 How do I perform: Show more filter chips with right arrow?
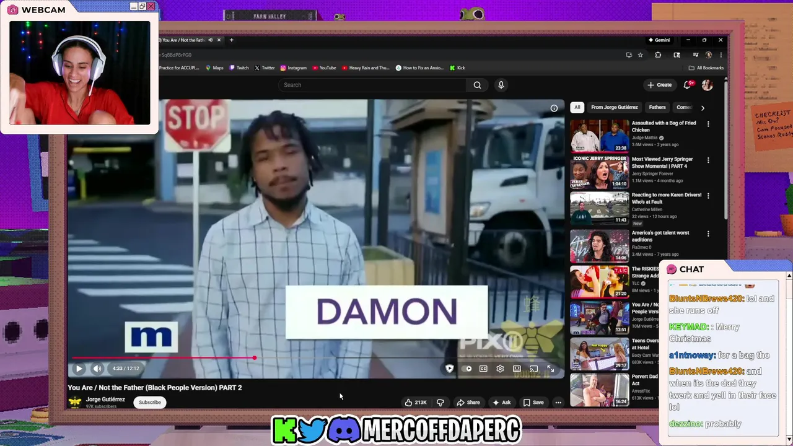(703, 108)
